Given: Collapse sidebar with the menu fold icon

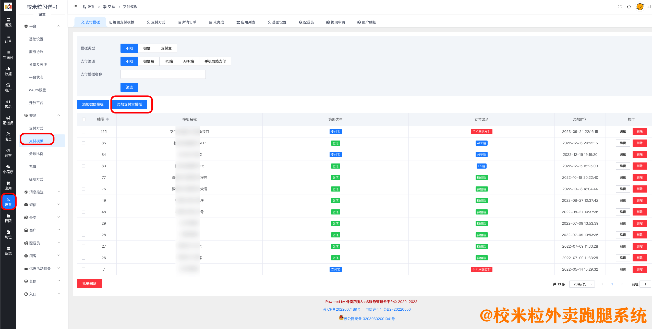Looking at the screenshot, I should coord(75,7).
